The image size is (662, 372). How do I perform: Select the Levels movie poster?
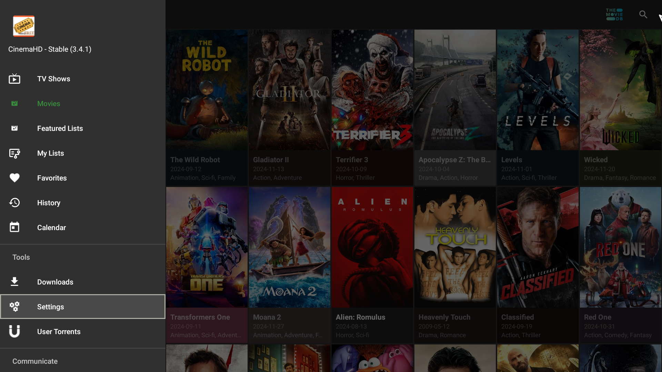pyautogui.click(x=538, y=90)
